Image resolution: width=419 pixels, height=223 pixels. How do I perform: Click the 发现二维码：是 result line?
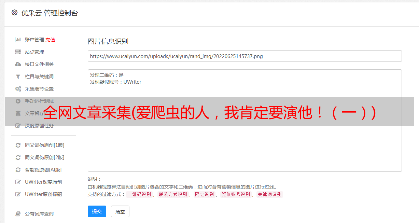pyautogui.click(x=107, y=75)
